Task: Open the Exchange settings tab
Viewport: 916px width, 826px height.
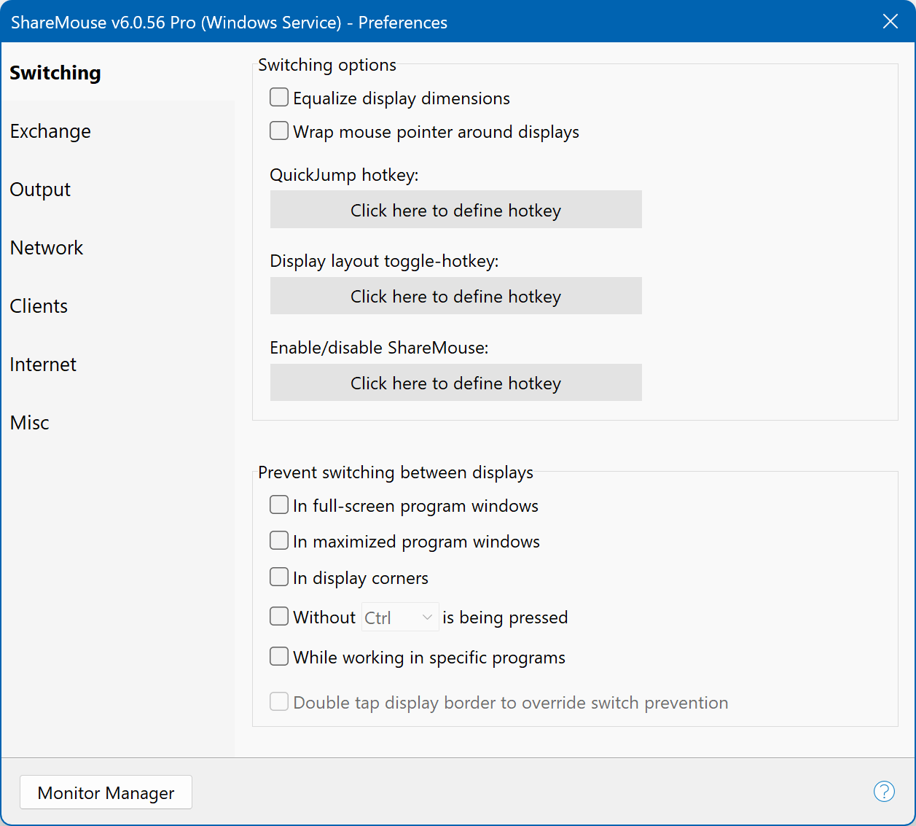Action: [118, 131]
